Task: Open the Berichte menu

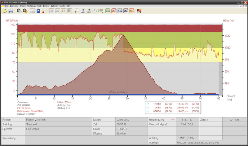Action: 46,6
